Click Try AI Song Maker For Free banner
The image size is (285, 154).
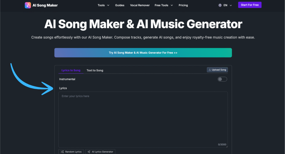(x=143, y=53)
